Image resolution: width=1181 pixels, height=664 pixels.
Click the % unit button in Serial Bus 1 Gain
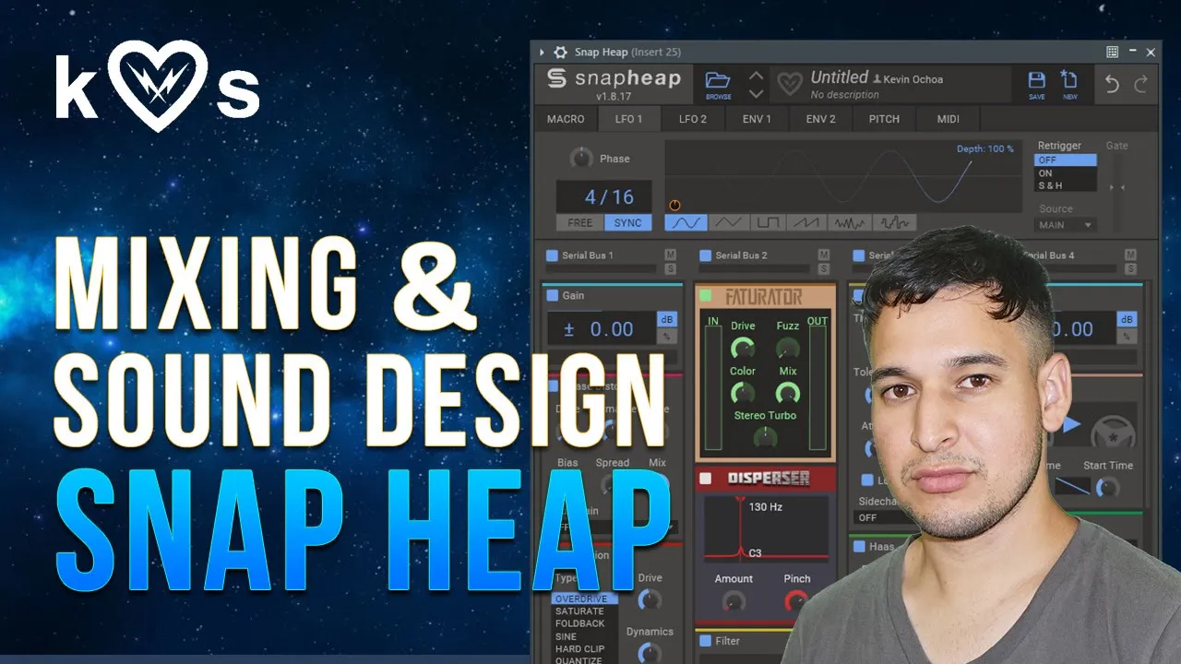[x=665, y=337]
